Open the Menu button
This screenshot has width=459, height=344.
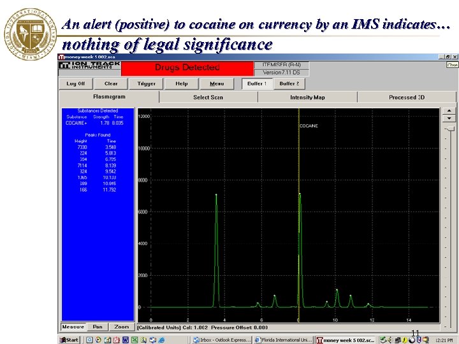tap(216, 83)
